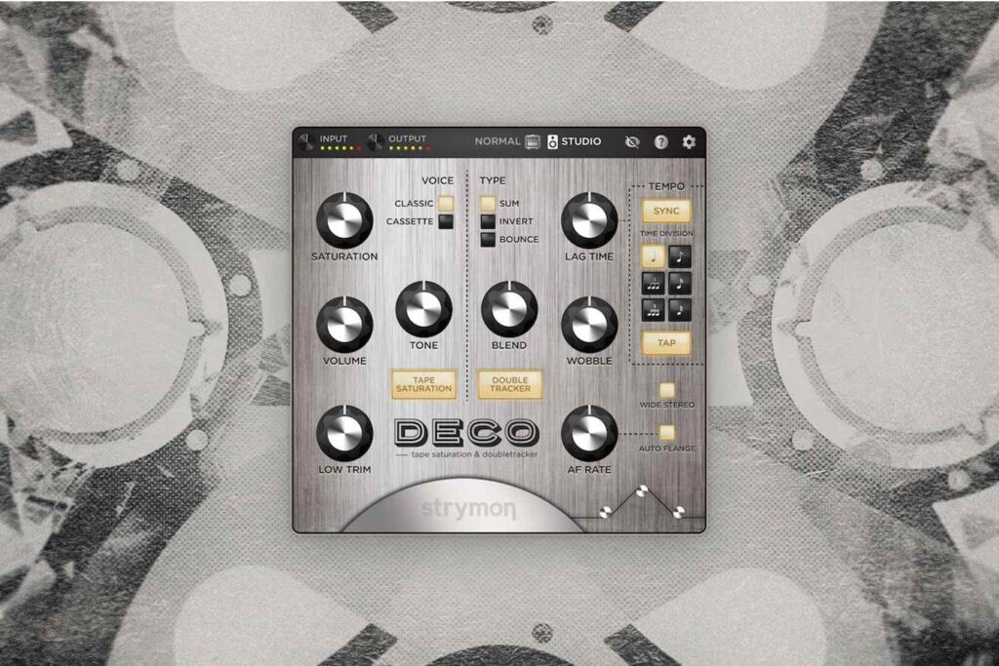This screenshot has height=666, width=999.
Task: Toggle the TAPE SATURATION button
Action: (423, 384)
